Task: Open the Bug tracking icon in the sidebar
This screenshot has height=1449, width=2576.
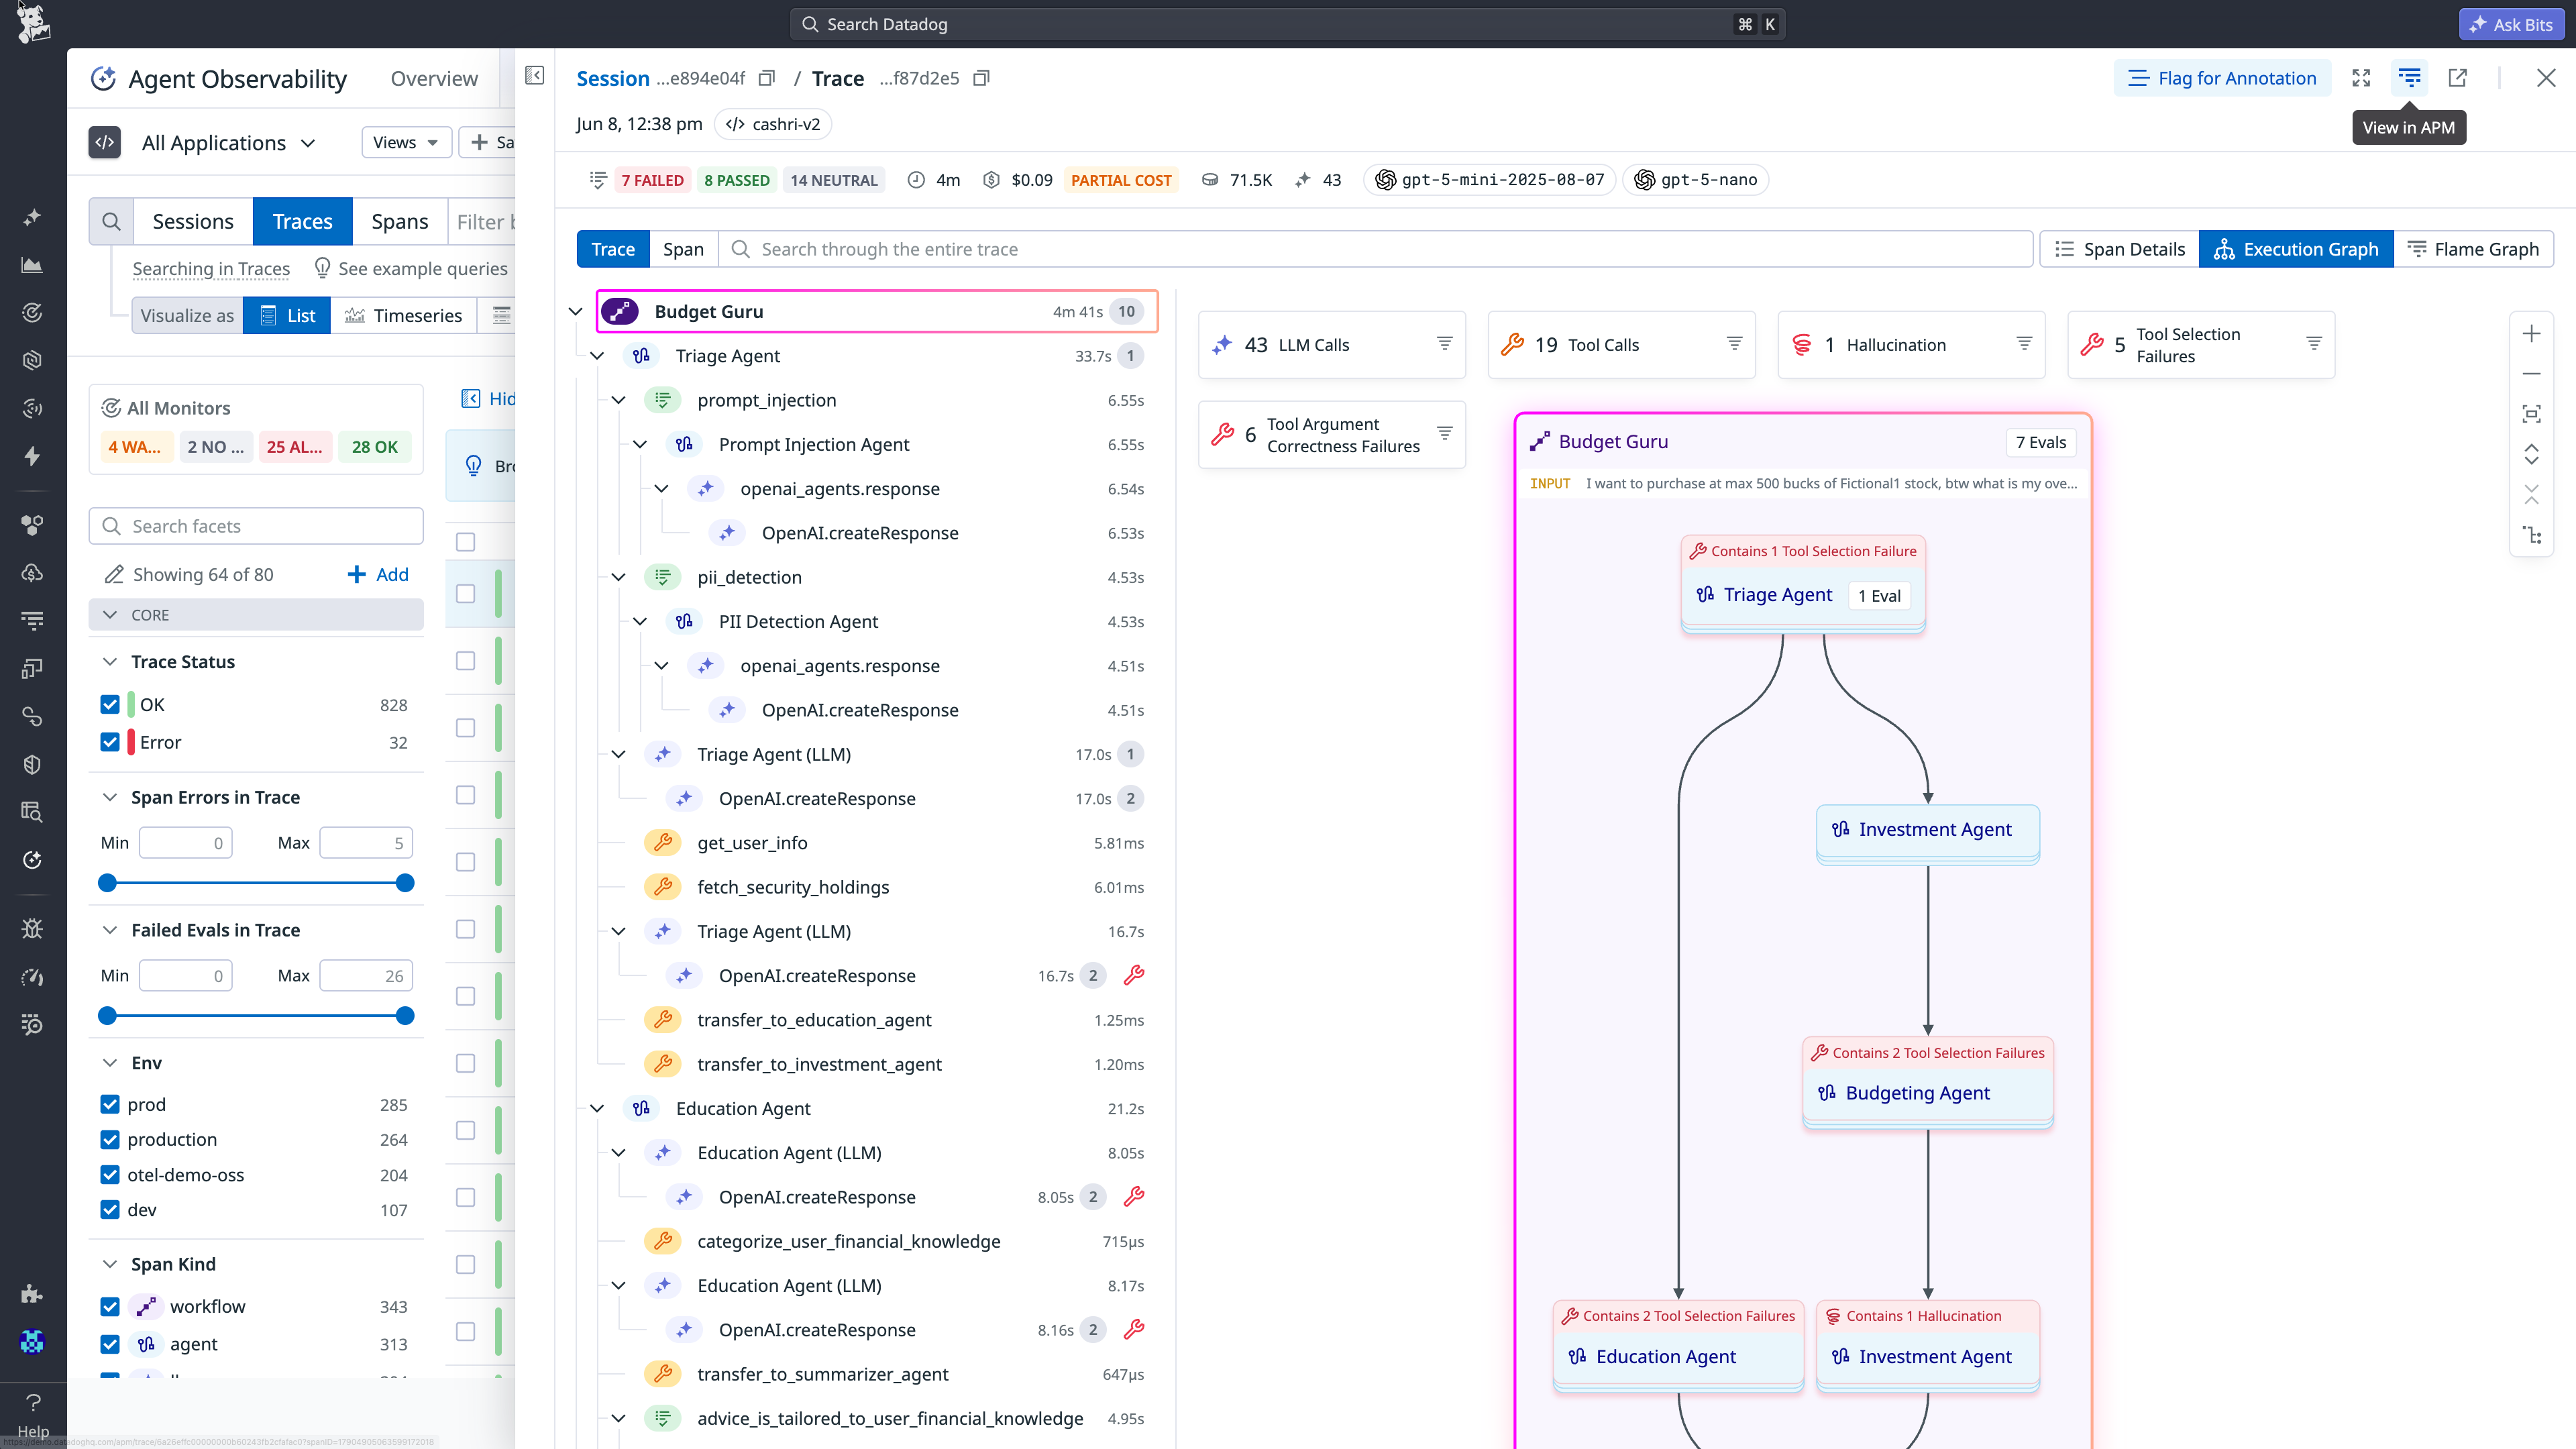Action: (32, 928)
